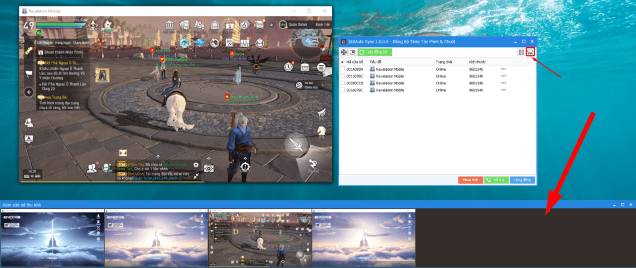
Task: Open the cards icon in game top bar
Action: click(x=184, y=25)
